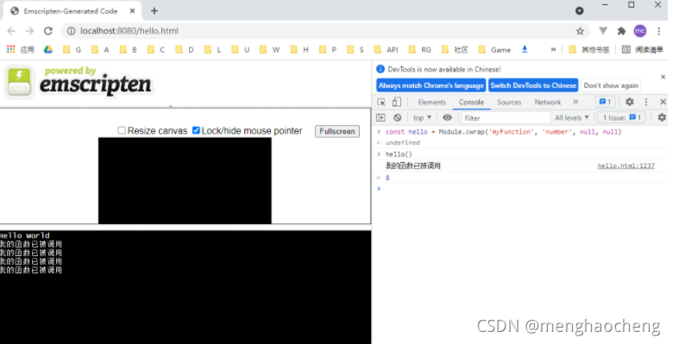
Task: Show more DevTools tabs via the chevron
Action: 576,102
